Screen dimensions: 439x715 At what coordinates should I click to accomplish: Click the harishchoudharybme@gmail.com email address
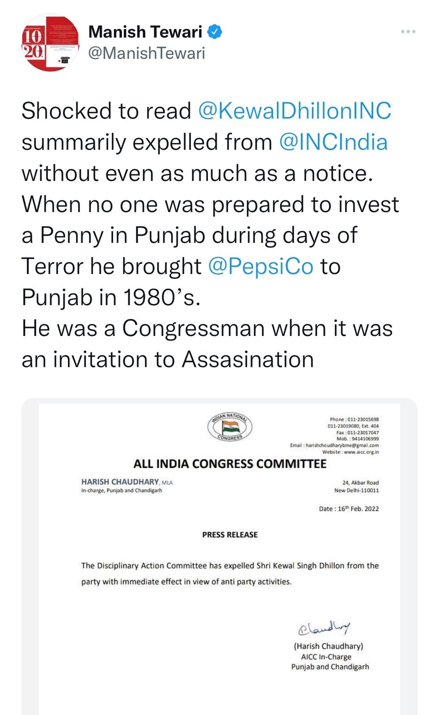pyautogui.click(x=342, y=445)
